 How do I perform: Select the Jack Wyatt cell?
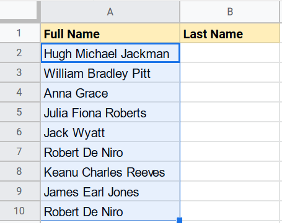click(x=110, y=132)
